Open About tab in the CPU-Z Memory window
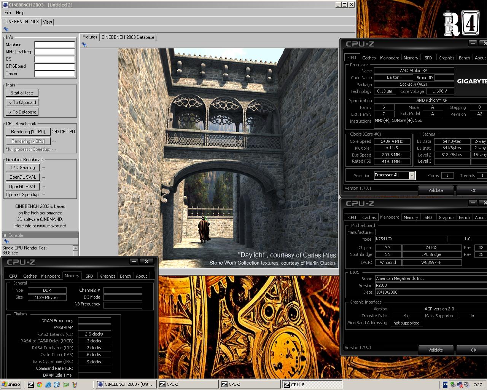This screenshot has height=390, width=487. pos(141,276)
